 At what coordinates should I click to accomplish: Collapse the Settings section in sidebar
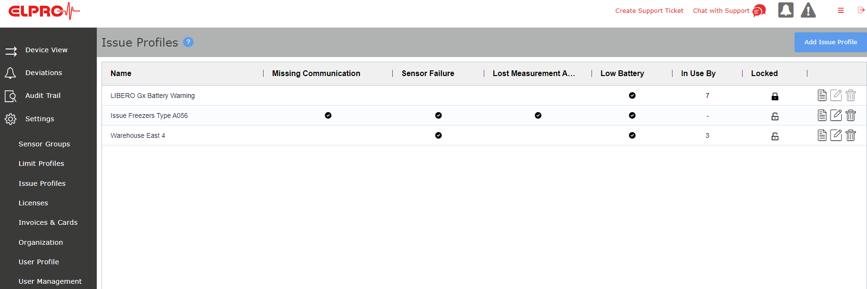(40, 119)
